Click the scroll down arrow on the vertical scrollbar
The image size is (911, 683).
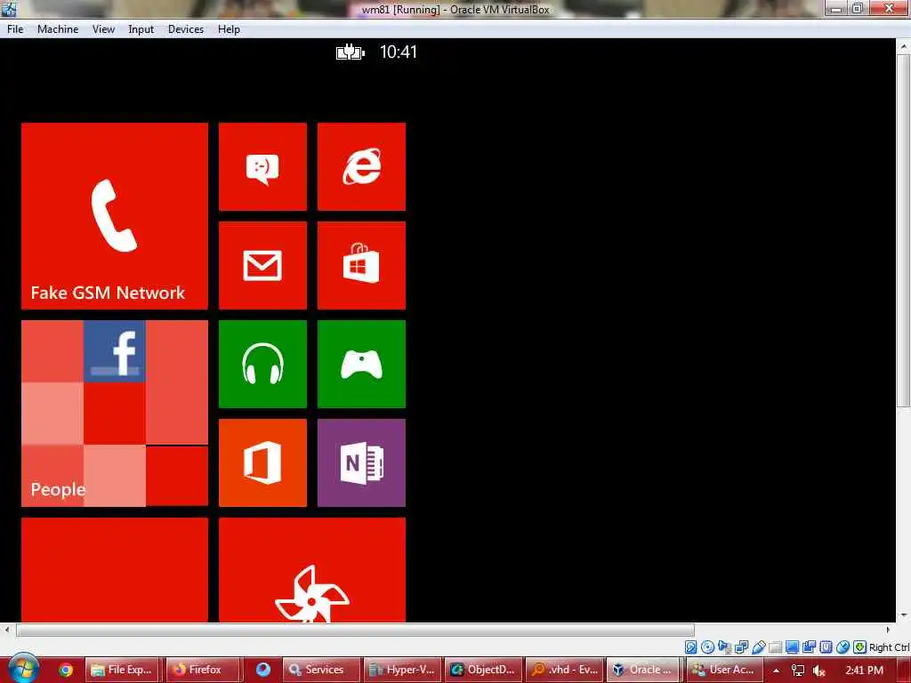pyautogui.click(x=903, y=615)
